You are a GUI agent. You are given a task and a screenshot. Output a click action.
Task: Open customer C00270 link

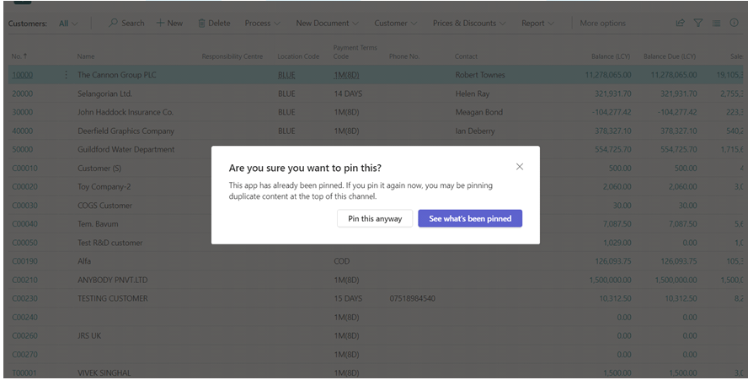click(x=24, y=354)
